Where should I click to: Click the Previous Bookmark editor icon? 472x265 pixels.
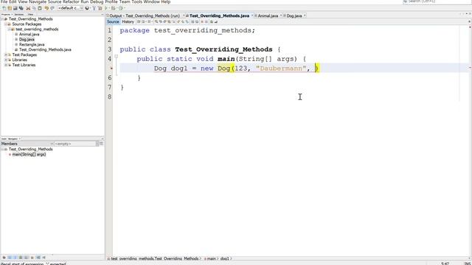[x=178, y=21]
